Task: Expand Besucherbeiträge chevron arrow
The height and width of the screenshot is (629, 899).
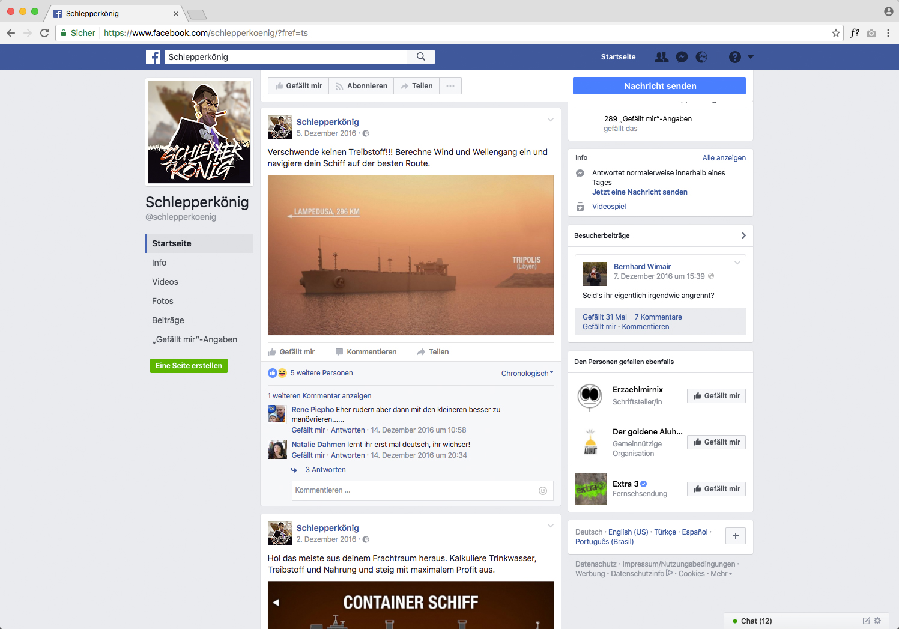Action: [x=743, y=235]
